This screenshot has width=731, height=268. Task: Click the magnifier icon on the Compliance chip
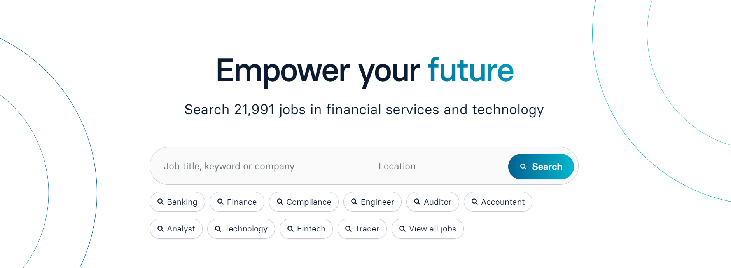pyautogui.click(x=280, y=202)
